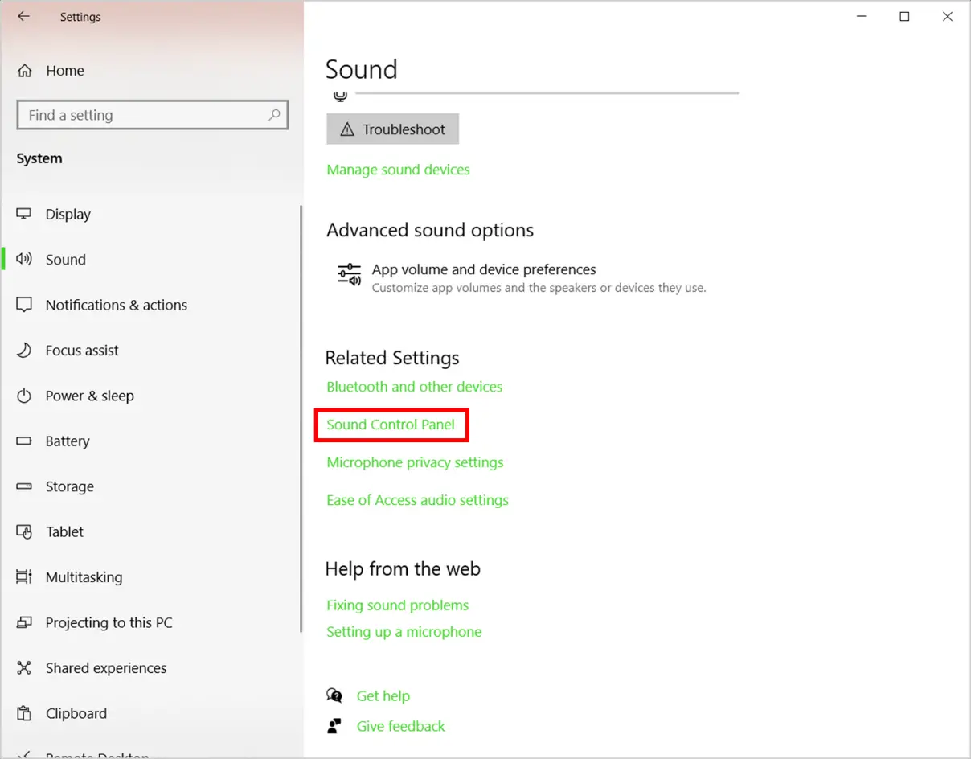This screenshot has width=971, height=759.
Task: Select Sound in the System sidebar
Action: point(65,259)
